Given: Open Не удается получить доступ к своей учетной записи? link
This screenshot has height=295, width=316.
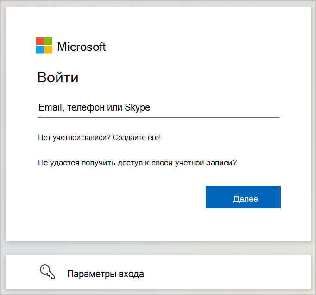Looking at the screenshot, I should [138, 162].
